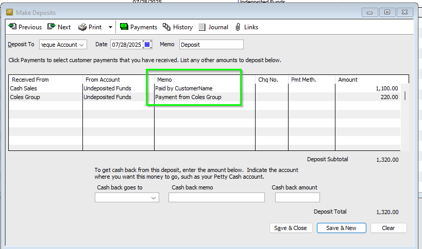Viewport: 422px width, 249px height.
Task: Click the Make Deposits window icon
Action: coord(10,12)
